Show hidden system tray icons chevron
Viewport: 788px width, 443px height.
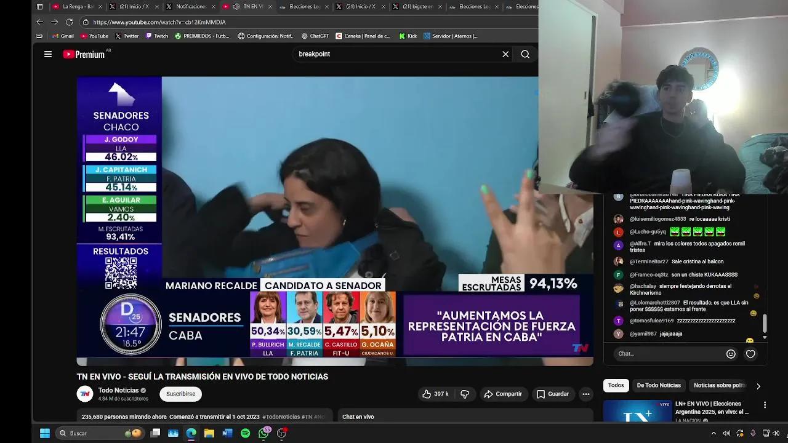[714, 433]
